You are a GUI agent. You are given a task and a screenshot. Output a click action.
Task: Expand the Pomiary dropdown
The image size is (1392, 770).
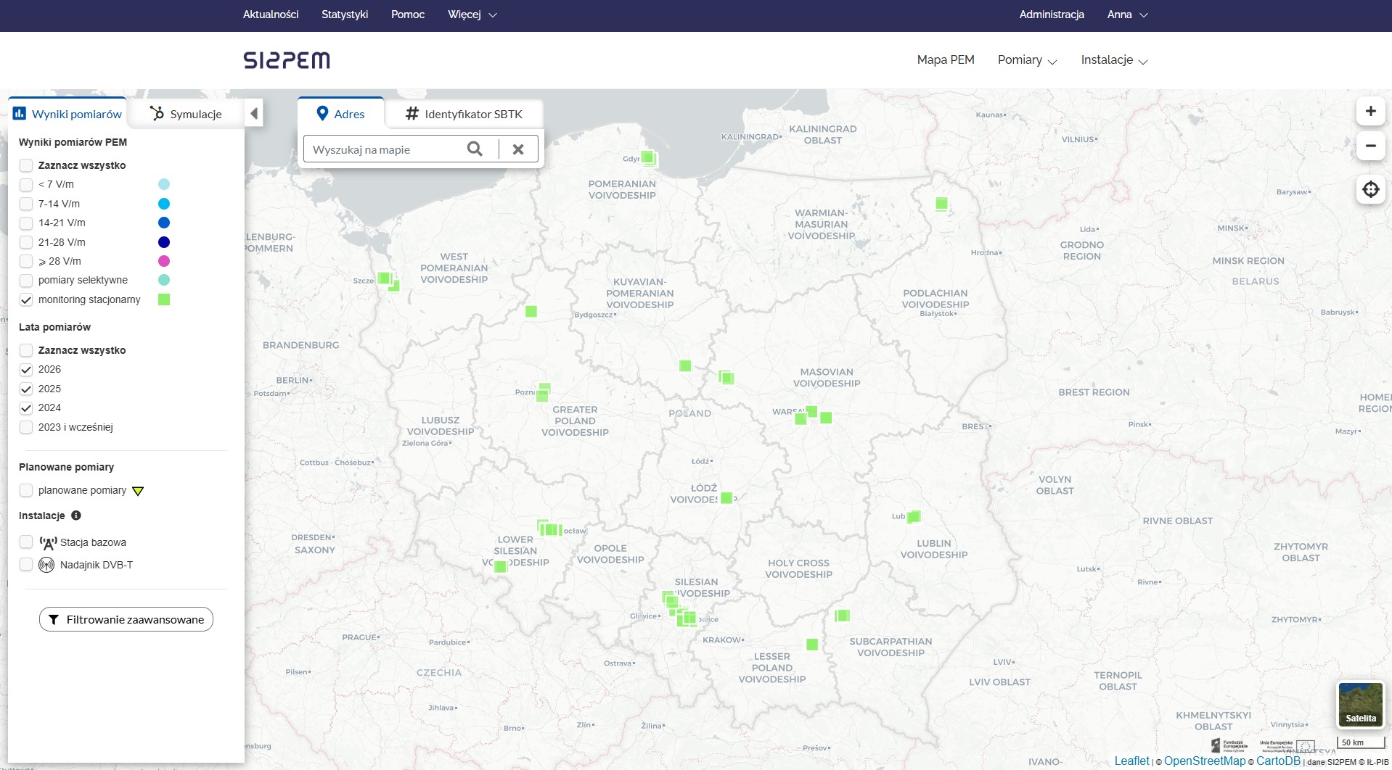[x=1027, y=60]
